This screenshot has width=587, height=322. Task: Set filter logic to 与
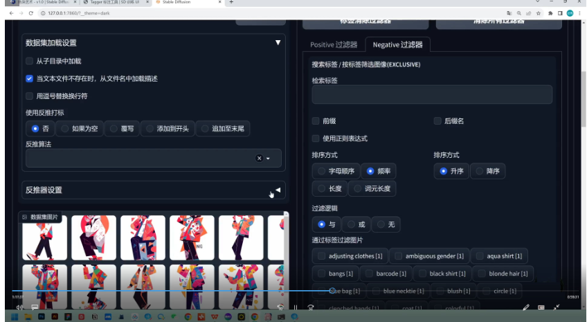coord(321,224)
